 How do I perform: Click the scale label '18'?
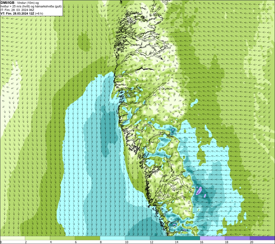[x=226, y=242]
